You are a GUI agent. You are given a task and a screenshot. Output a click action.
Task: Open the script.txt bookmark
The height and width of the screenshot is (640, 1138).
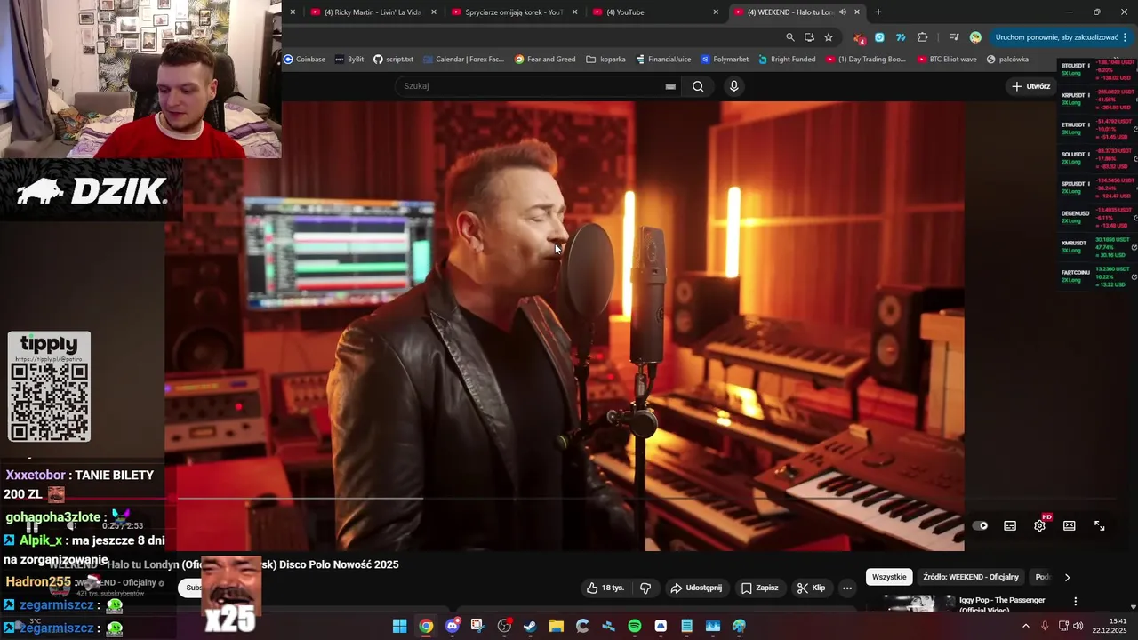click(393, 60)
